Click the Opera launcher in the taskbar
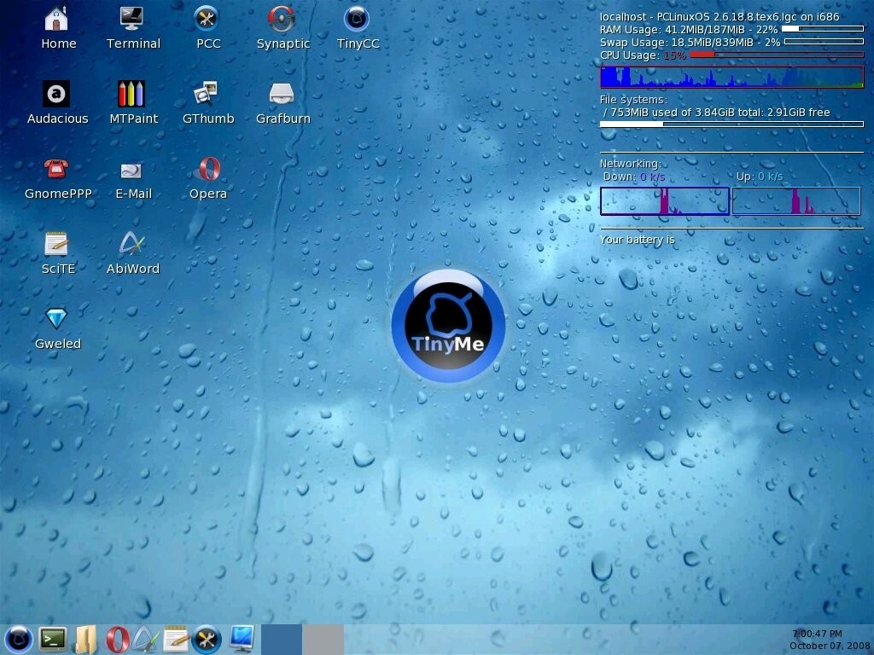This screenshot has height=655, width=874. pos(117,639)
